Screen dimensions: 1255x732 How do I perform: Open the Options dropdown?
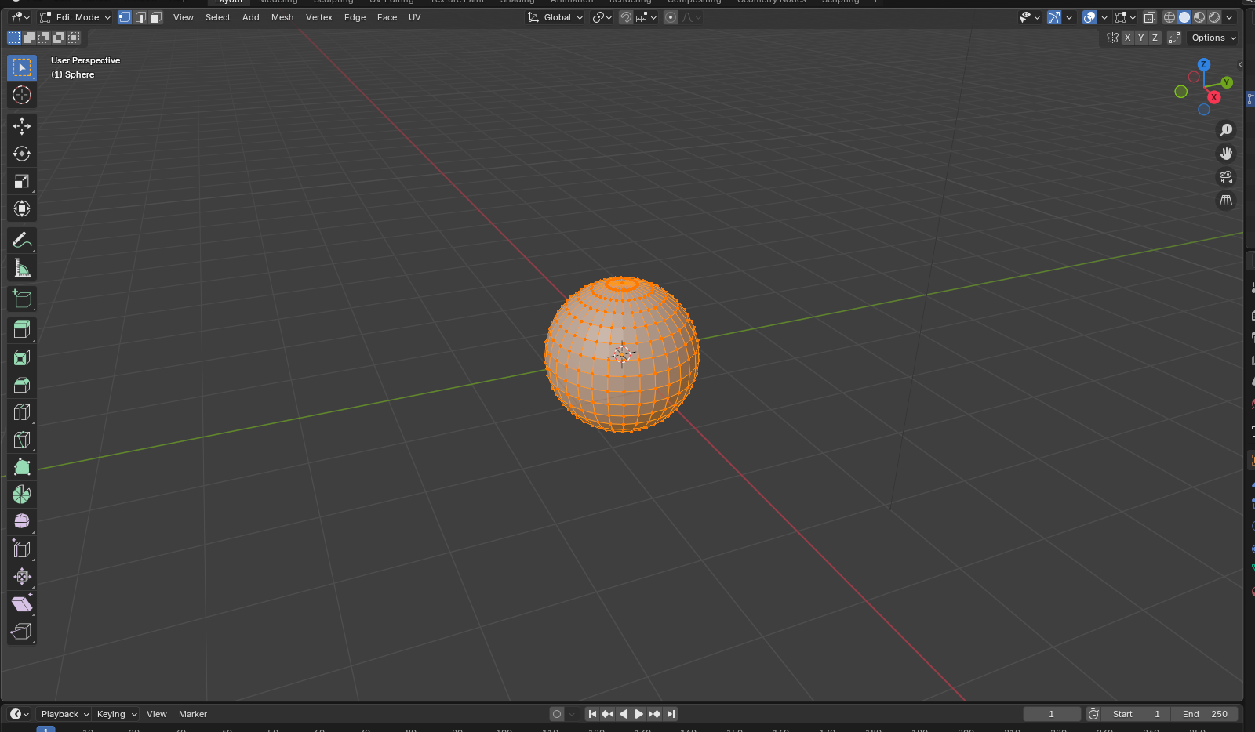point(1213,38)
